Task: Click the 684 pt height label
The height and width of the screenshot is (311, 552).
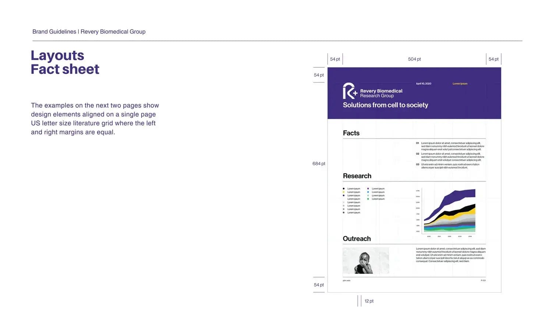Action: 319,164
